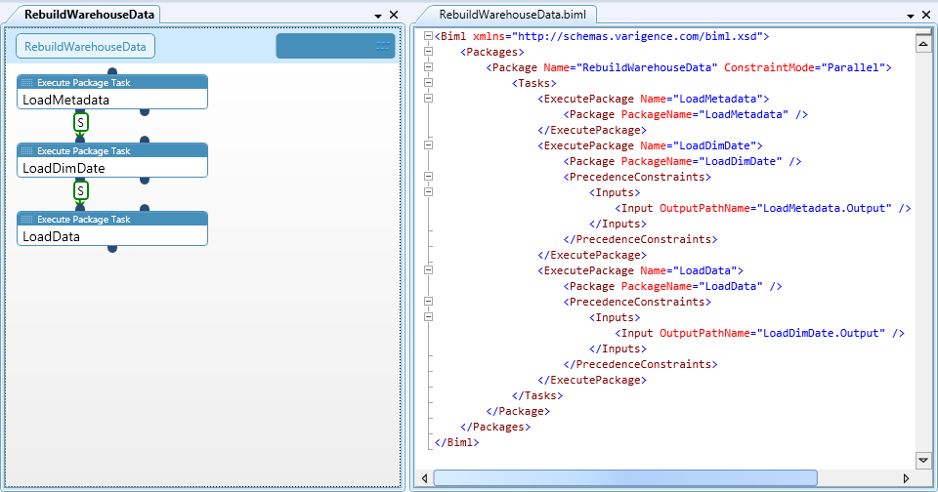Collapse the Package RebuildWarehouseData element
The image size is (938, 492).
(x=428, y=67)
